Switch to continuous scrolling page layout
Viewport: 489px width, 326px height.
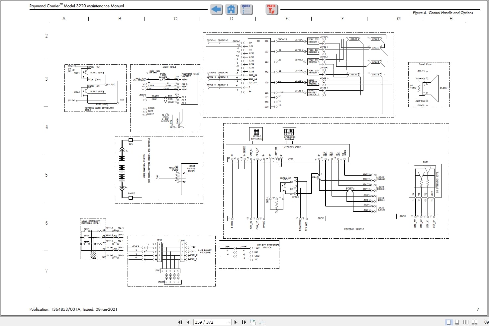coord(457,322)
